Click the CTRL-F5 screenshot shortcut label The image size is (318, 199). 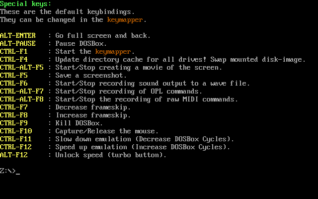coord(13,75)
